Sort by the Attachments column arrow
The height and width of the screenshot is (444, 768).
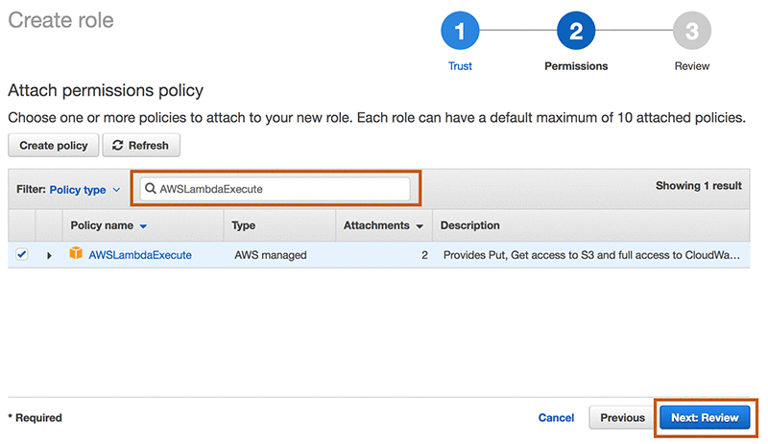[x=420, y=226]
